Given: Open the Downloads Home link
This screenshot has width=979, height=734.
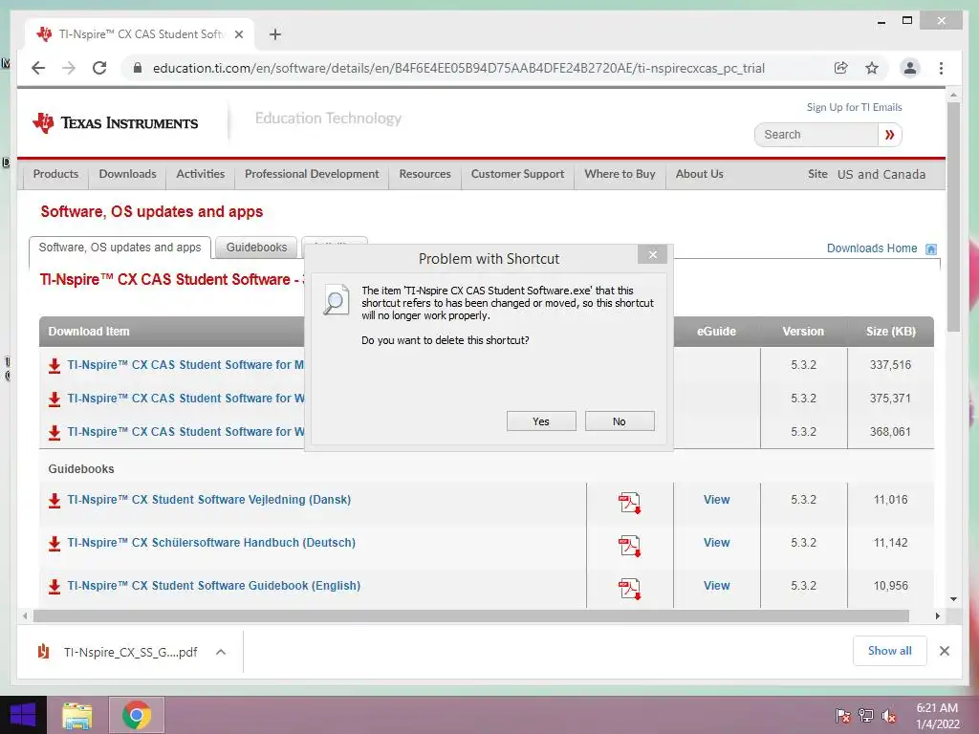Looking at the screenshot, I should click(x=872, y=248).
